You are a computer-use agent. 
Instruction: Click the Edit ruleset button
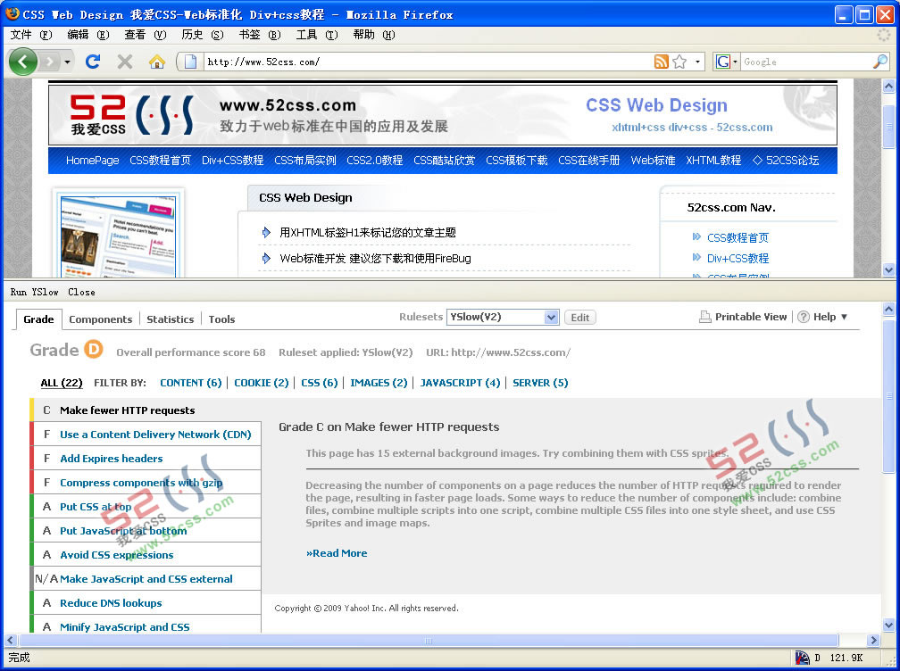click(x=579, y=317)
